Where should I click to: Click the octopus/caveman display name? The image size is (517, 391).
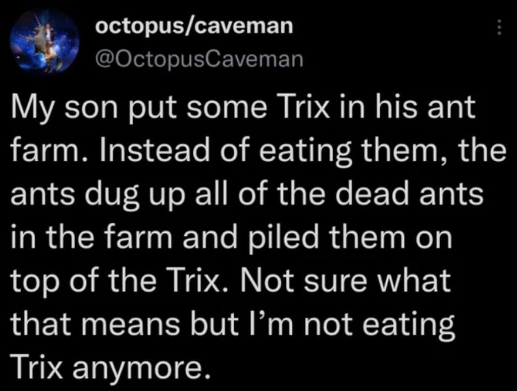(194, 25)
